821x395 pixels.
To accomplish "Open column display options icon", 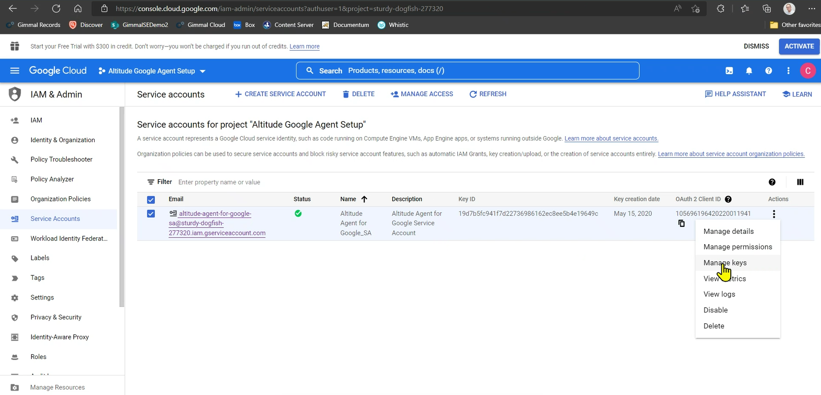I will [x=800, y=182].
